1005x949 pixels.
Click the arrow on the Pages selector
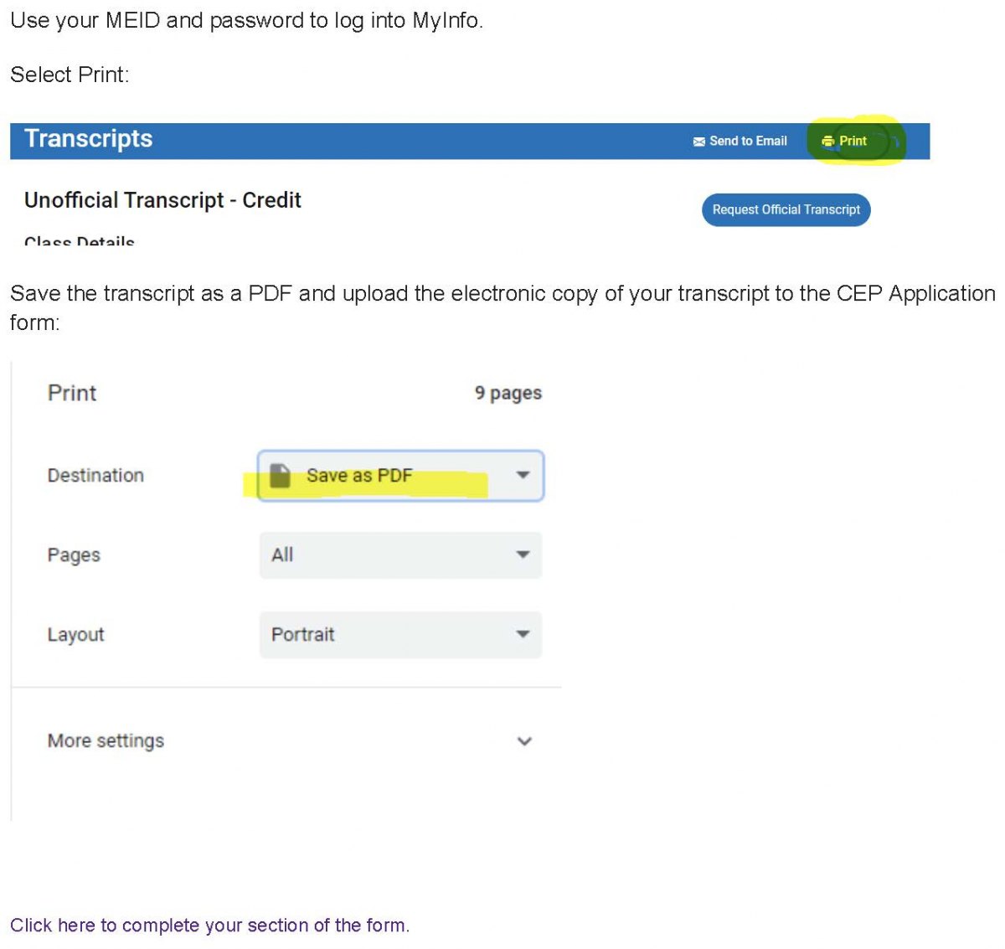pyautogui.click(x=523, y=554)
